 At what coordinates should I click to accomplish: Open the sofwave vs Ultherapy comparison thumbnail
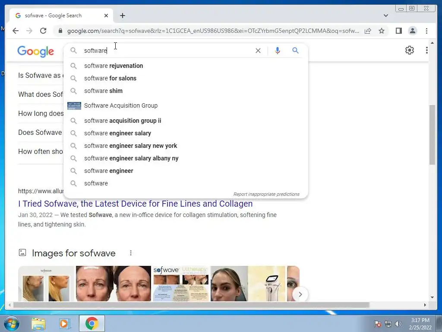pos(181,284)
